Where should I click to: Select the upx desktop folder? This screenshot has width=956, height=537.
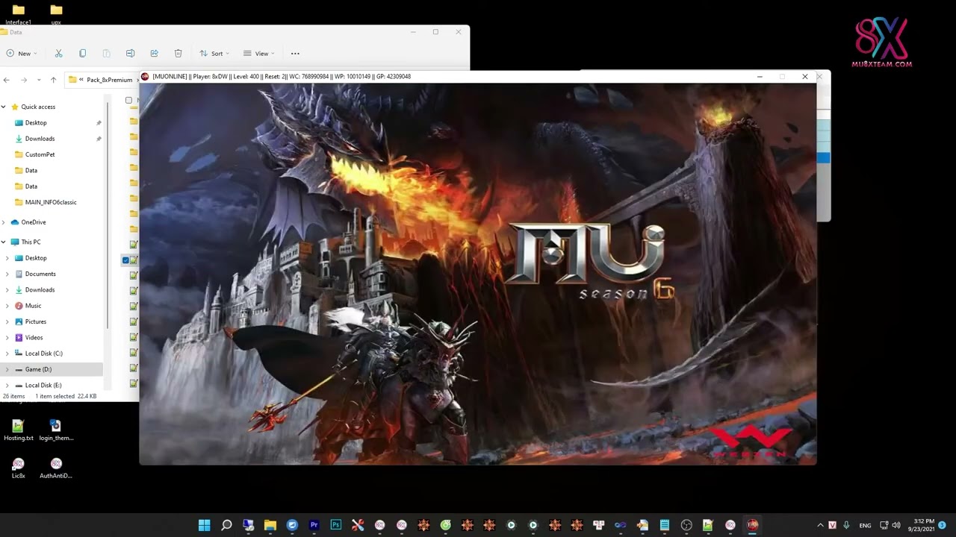[x=56, y=13]
